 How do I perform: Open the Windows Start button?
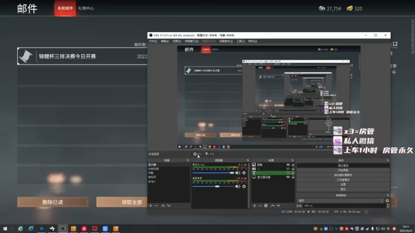(x=5, y=229)
